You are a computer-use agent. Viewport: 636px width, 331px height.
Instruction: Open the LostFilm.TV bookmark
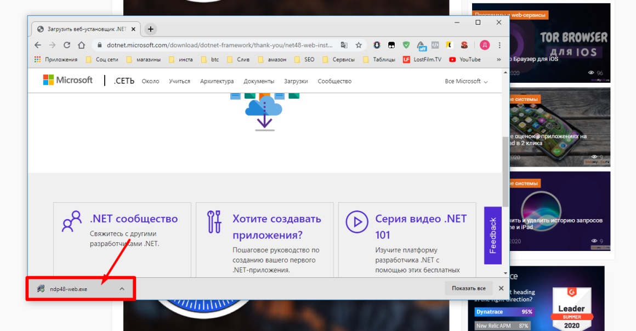point(422,60)
